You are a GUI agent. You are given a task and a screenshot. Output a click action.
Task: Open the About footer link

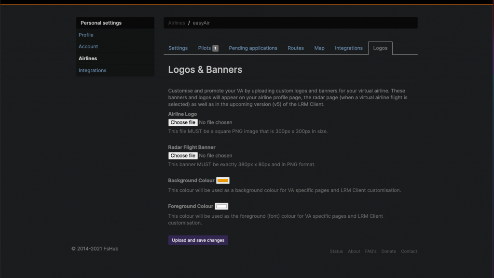click(354, 252)
